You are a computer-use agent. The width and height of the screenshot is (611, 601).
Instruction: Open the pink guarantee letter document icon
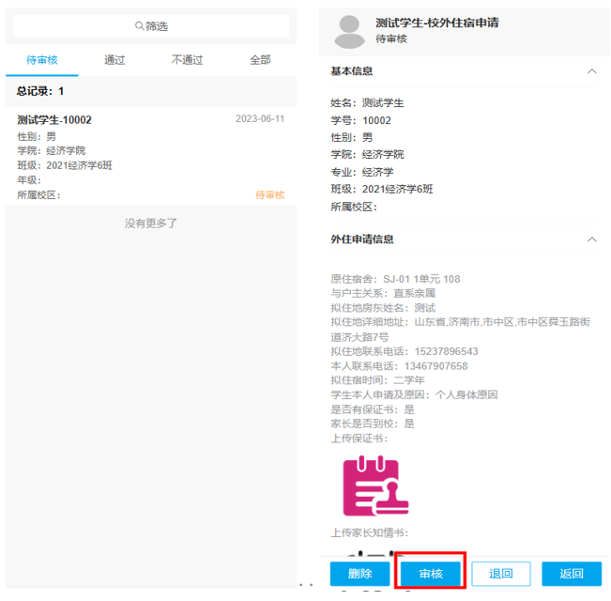368,485
